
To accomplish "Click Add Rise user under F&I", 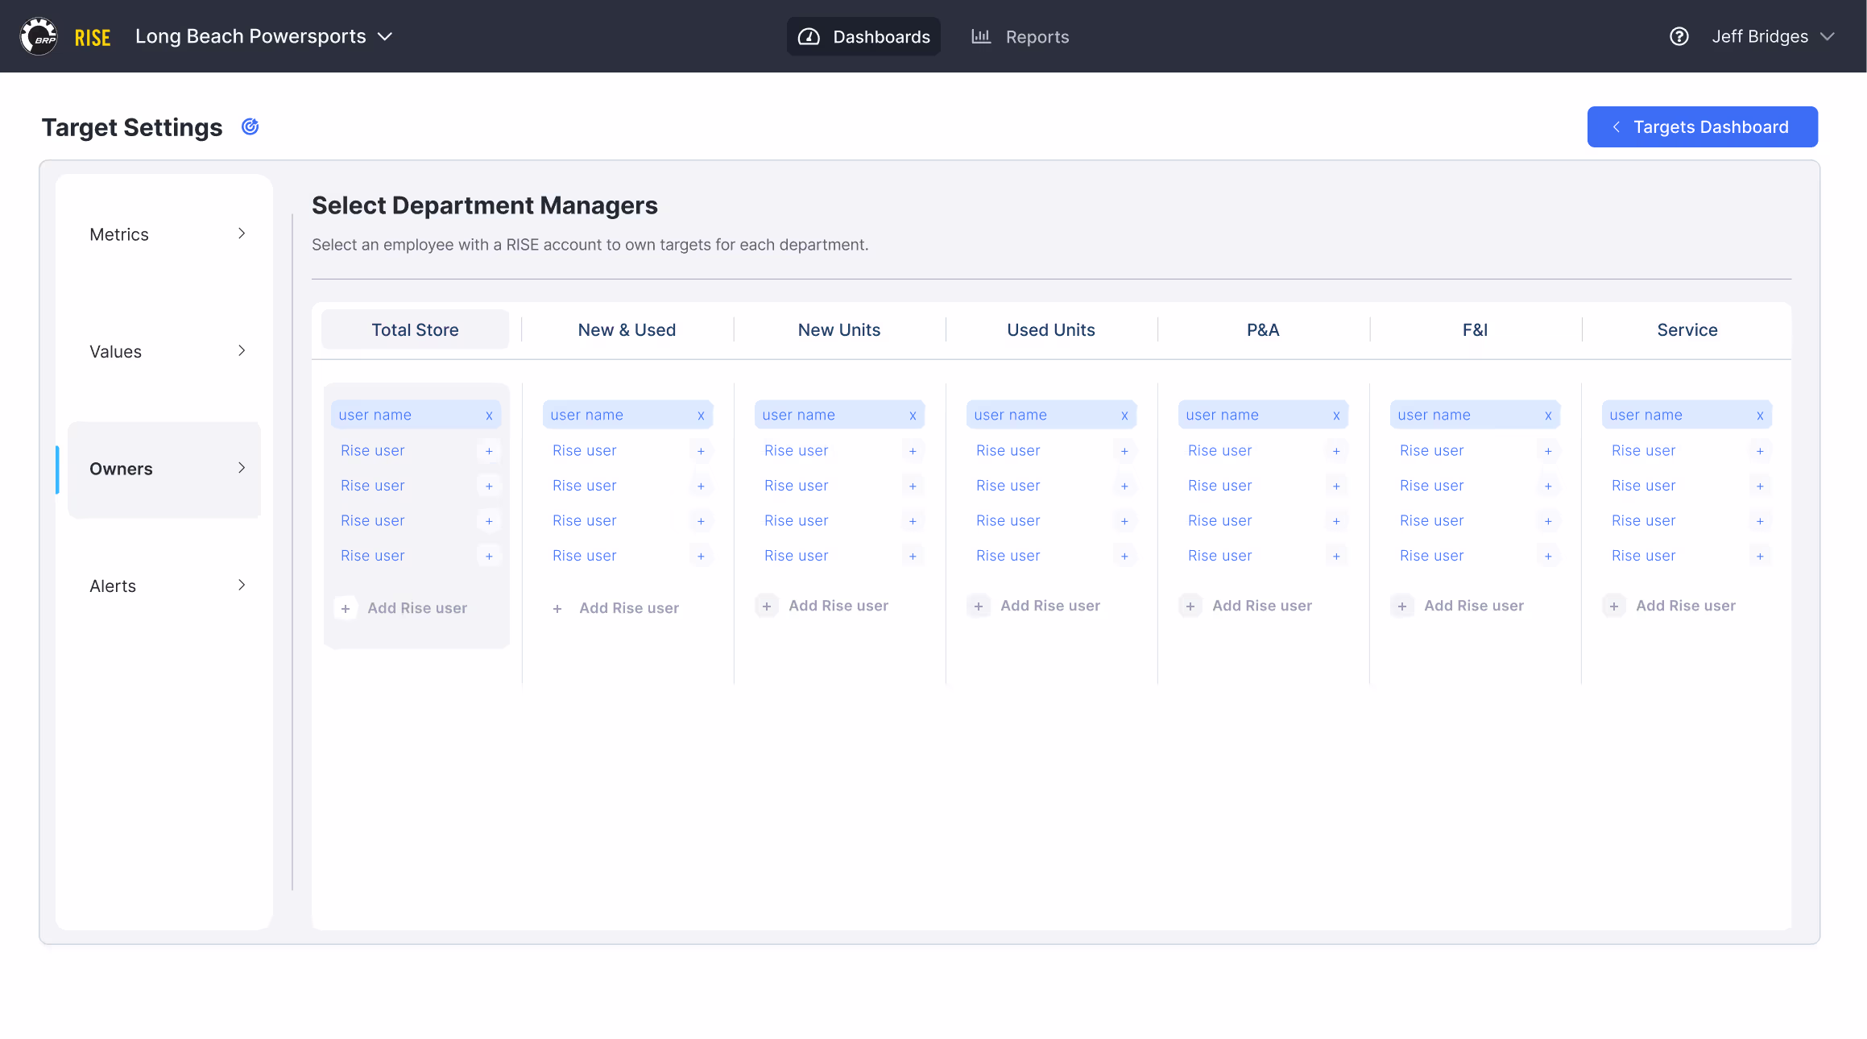I will pos(1458,606).
